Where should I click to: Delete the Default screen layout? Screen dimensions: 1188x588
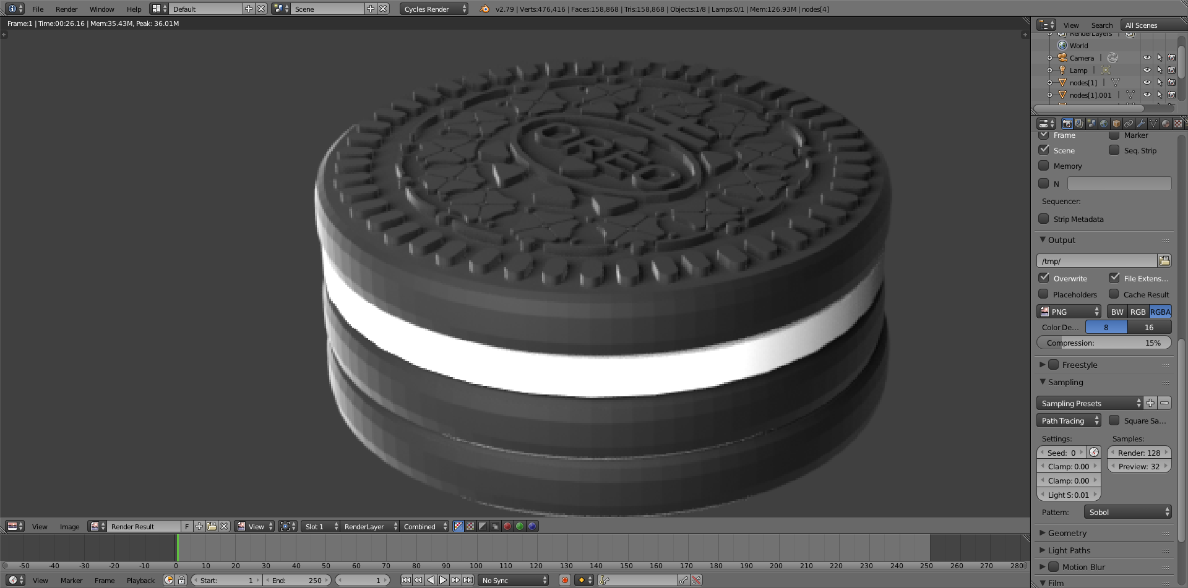[261, 9]
